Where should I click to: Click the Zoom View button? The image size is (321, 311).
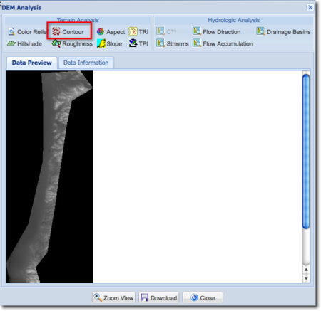pyautogui.click(x=113, y=297)
